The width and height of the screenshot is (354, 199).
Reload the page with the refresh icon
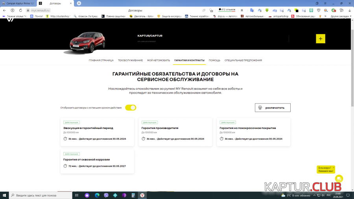(x=20, y=10)
